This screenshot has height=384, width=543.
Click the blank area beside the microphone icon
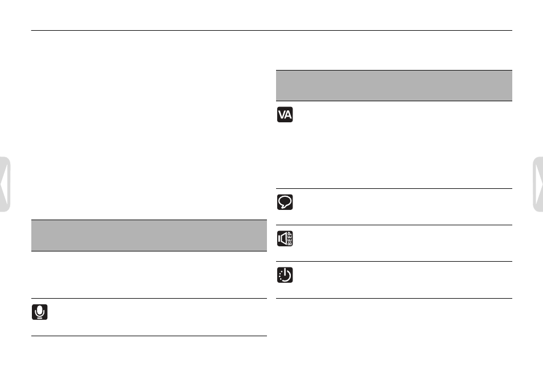pos(158,317)
